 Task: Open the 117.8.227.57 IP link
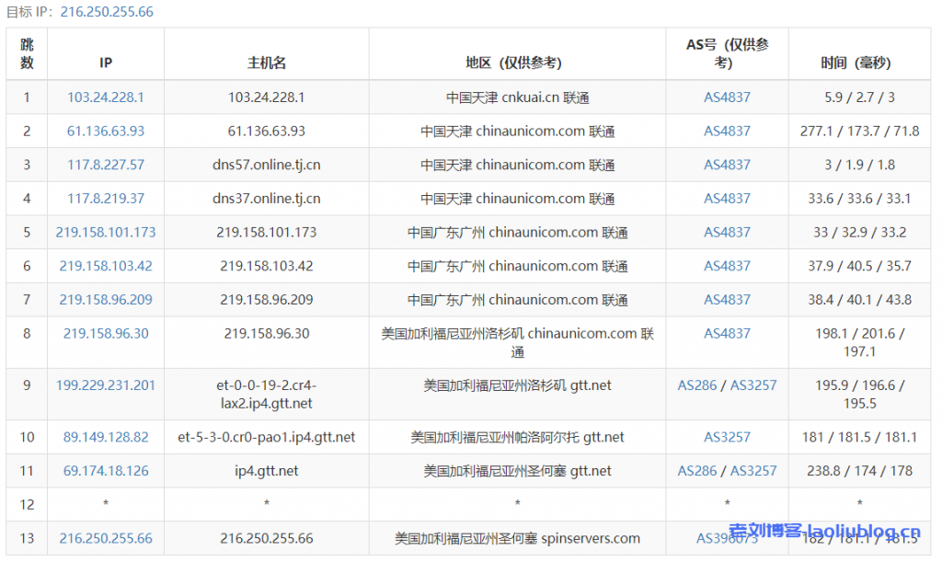tap(106, 166)
